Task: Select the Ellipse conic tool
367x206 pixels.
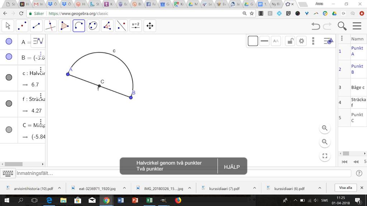Action: [x=93, y=26]
